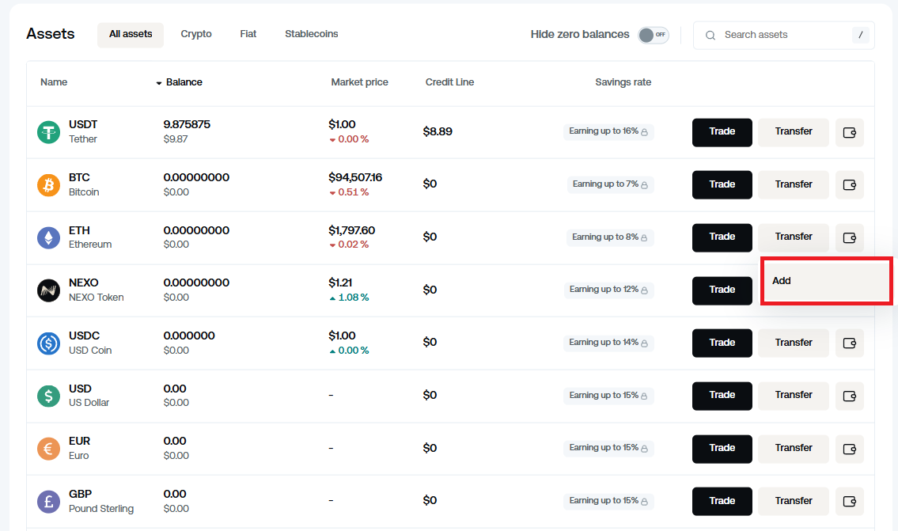Show the Stablecoins tab
The image size is (898, 531).
click(312, 34)
